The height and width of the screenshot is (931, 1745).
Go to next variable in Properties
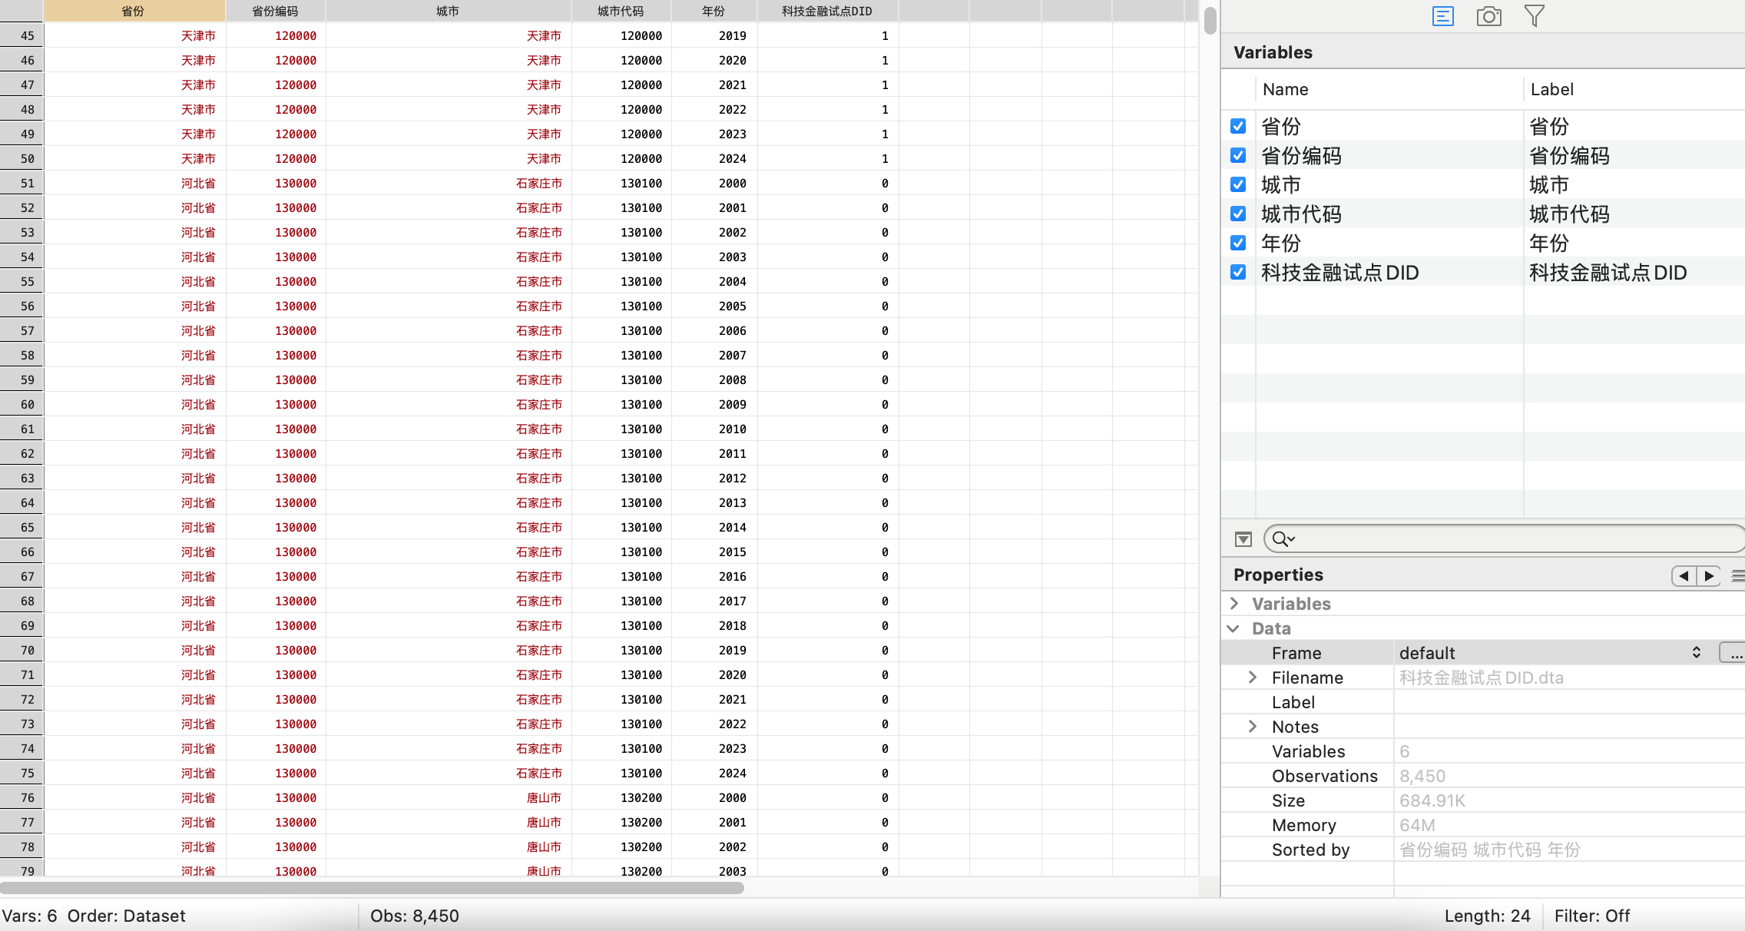tap(1709, 575)
